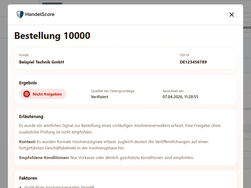The image size is (251, 188).
Task: Select the USt-Id value DE123456789
Action: pyautogui.click(x=193, y=62)
